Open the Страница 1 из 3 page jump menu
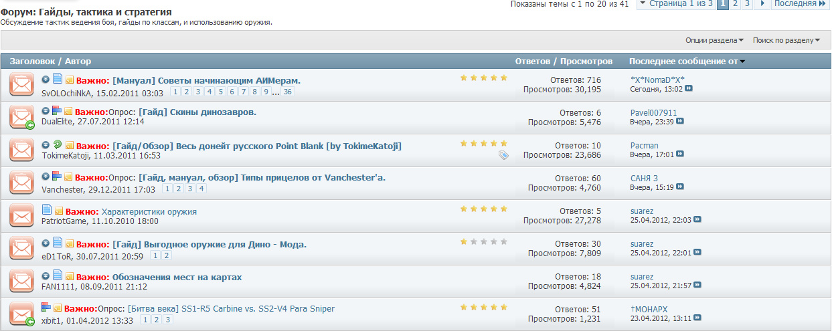832x331 pixels. tap(675, 4)
